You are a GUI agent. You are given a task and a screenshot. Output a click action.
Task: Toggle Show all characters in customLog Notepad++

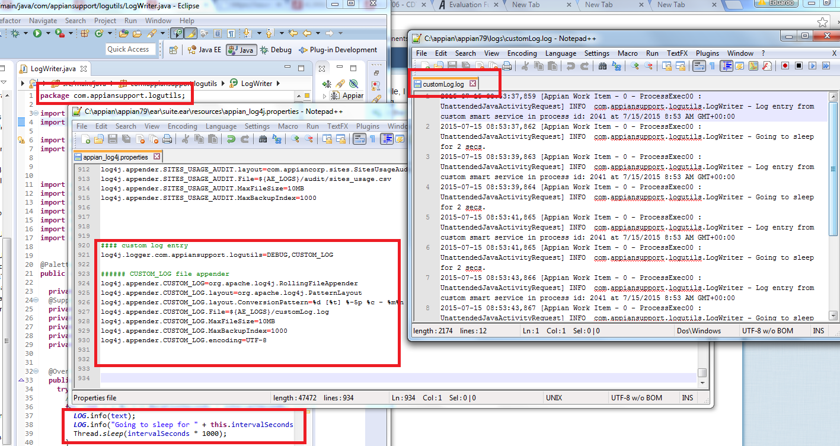click(712, 66)
